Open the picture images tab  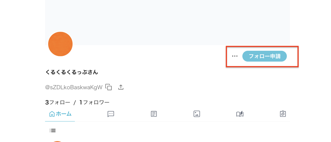coord(197,114)
